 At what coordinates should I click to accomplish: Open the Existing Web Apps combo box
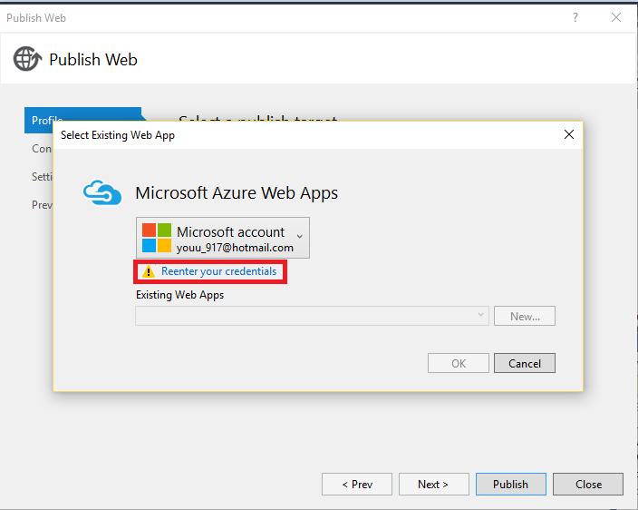pyautogui.click(x=312, y=316)
